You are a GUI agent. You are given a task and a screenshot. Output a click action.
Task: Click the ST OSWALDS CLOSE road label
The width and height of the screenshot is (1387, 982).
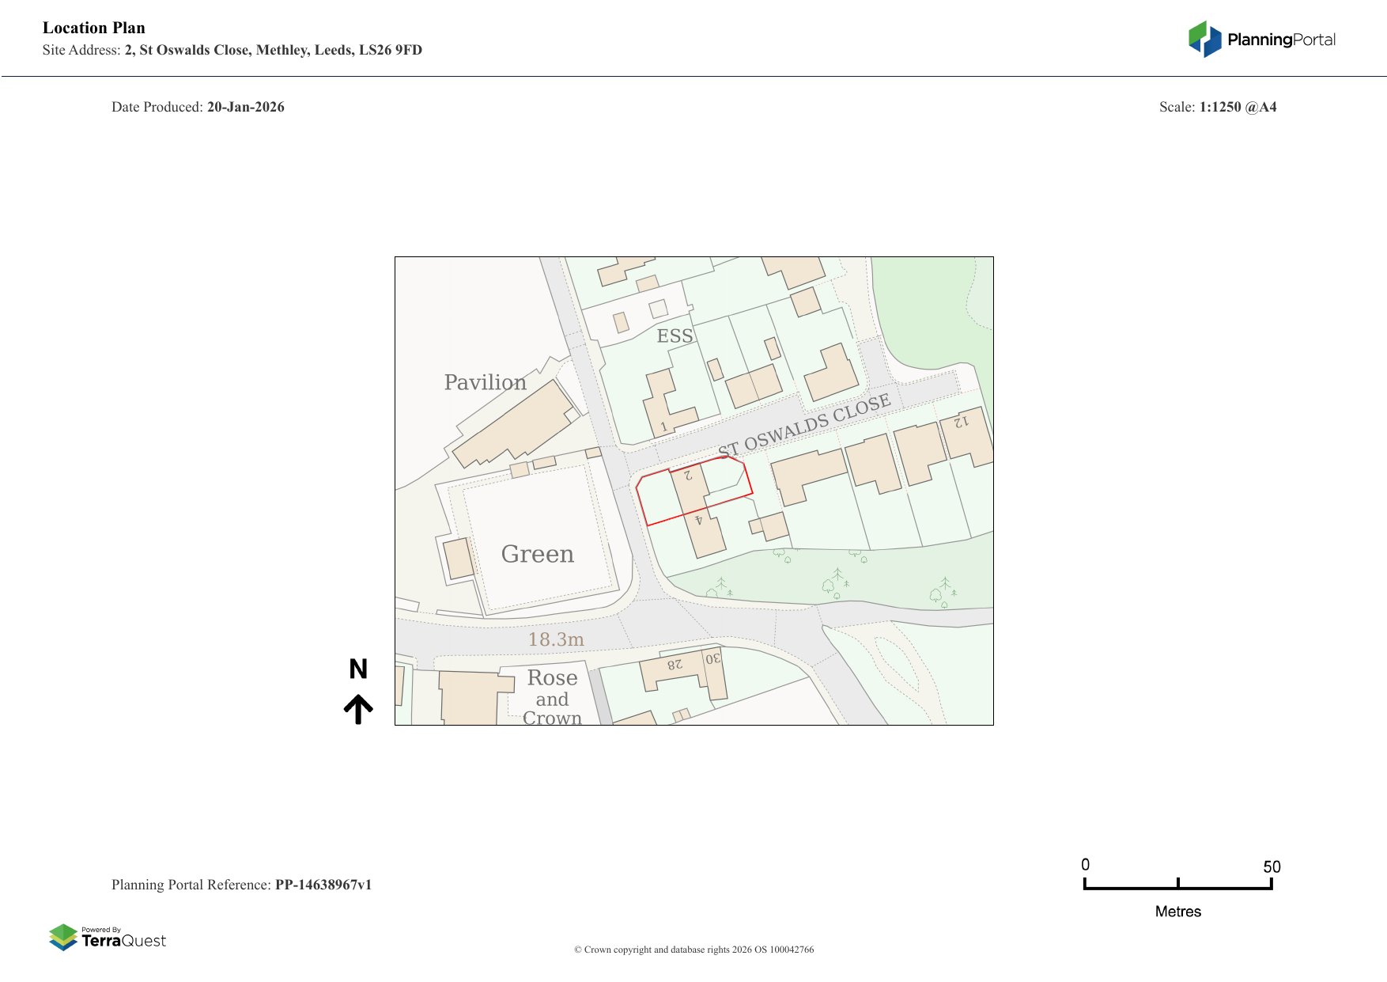tap(804, 426)
